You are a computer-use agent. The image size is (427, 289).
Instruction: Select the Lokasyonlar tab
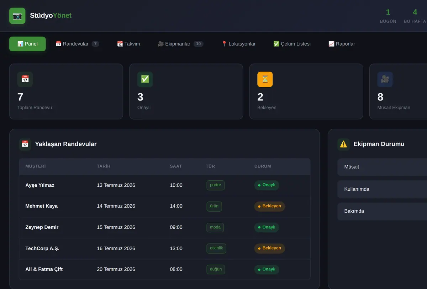238,44
